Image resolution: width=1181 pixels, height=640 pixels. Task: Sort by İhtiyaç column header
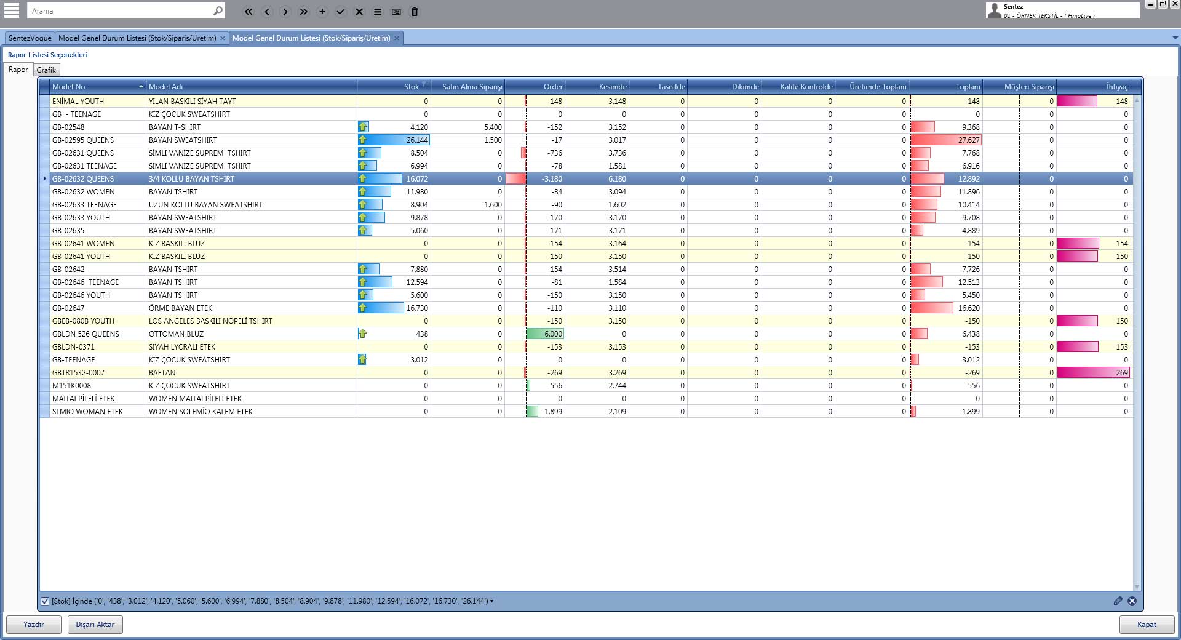click(1094, 87)
